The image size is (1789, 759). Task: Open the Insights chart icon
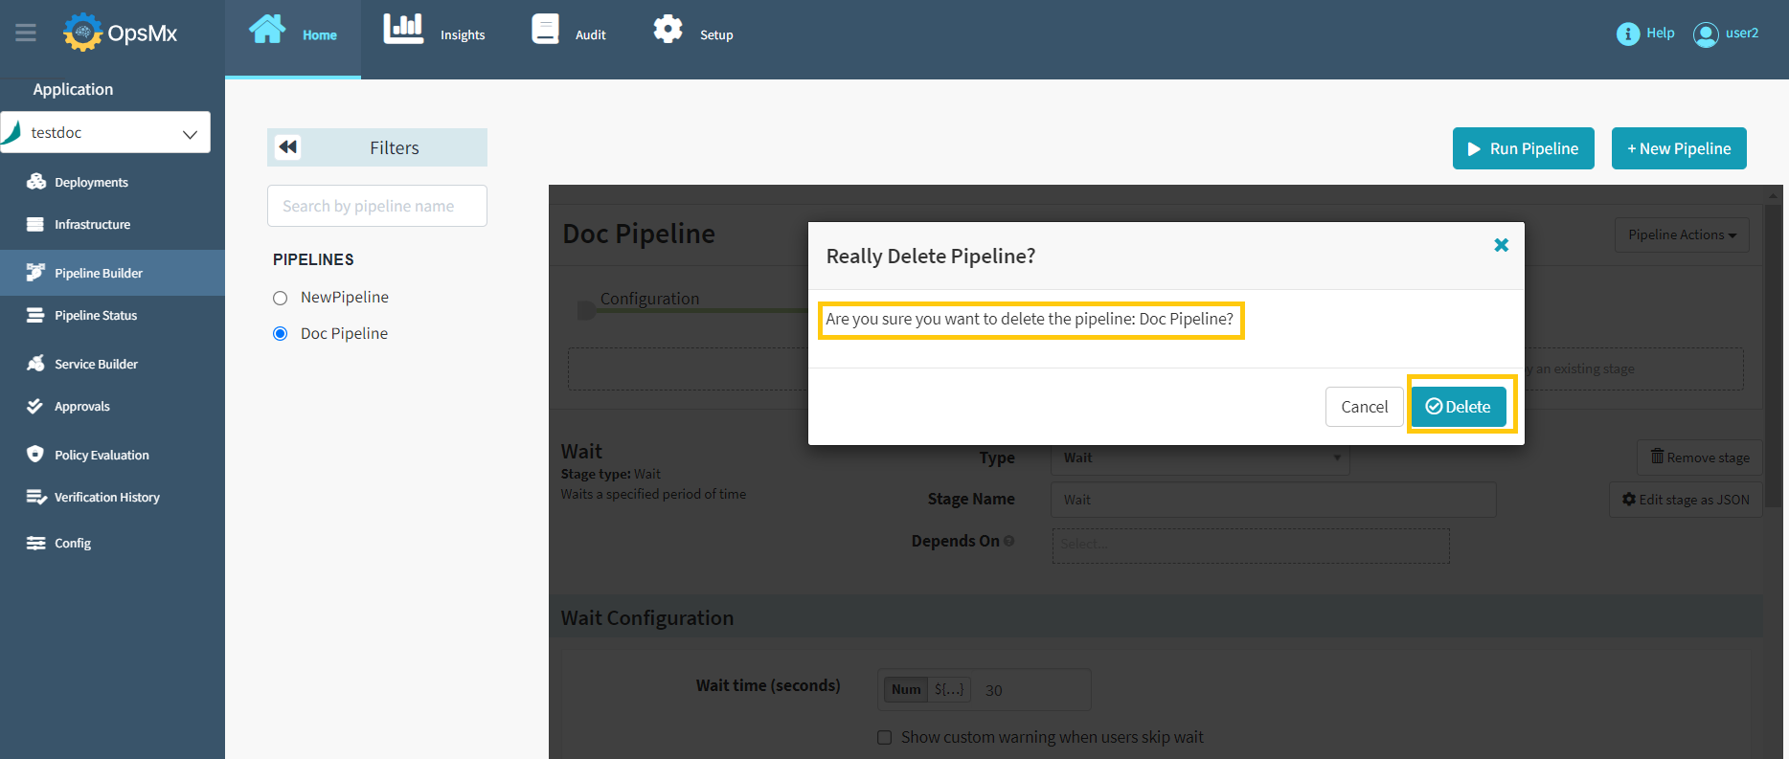[x=403, y=30]
